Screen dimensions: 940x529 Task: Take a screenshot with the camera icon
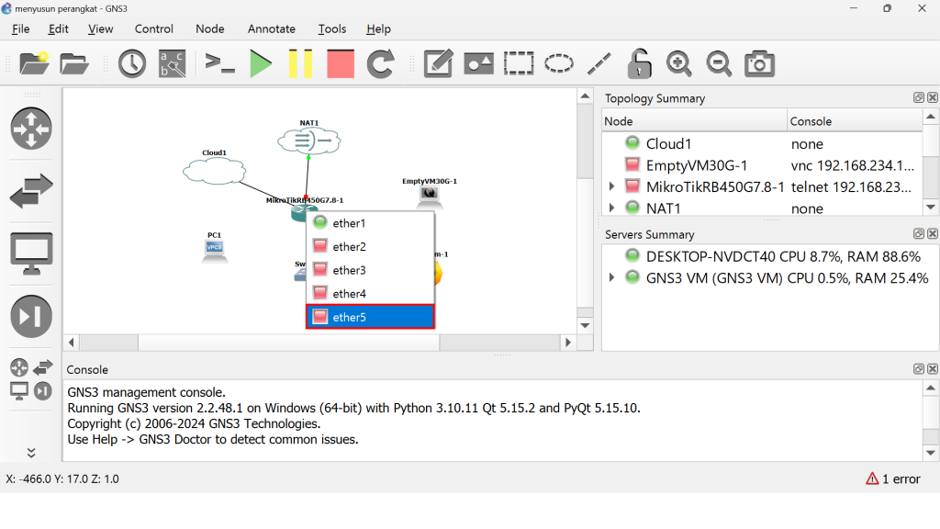759,63
